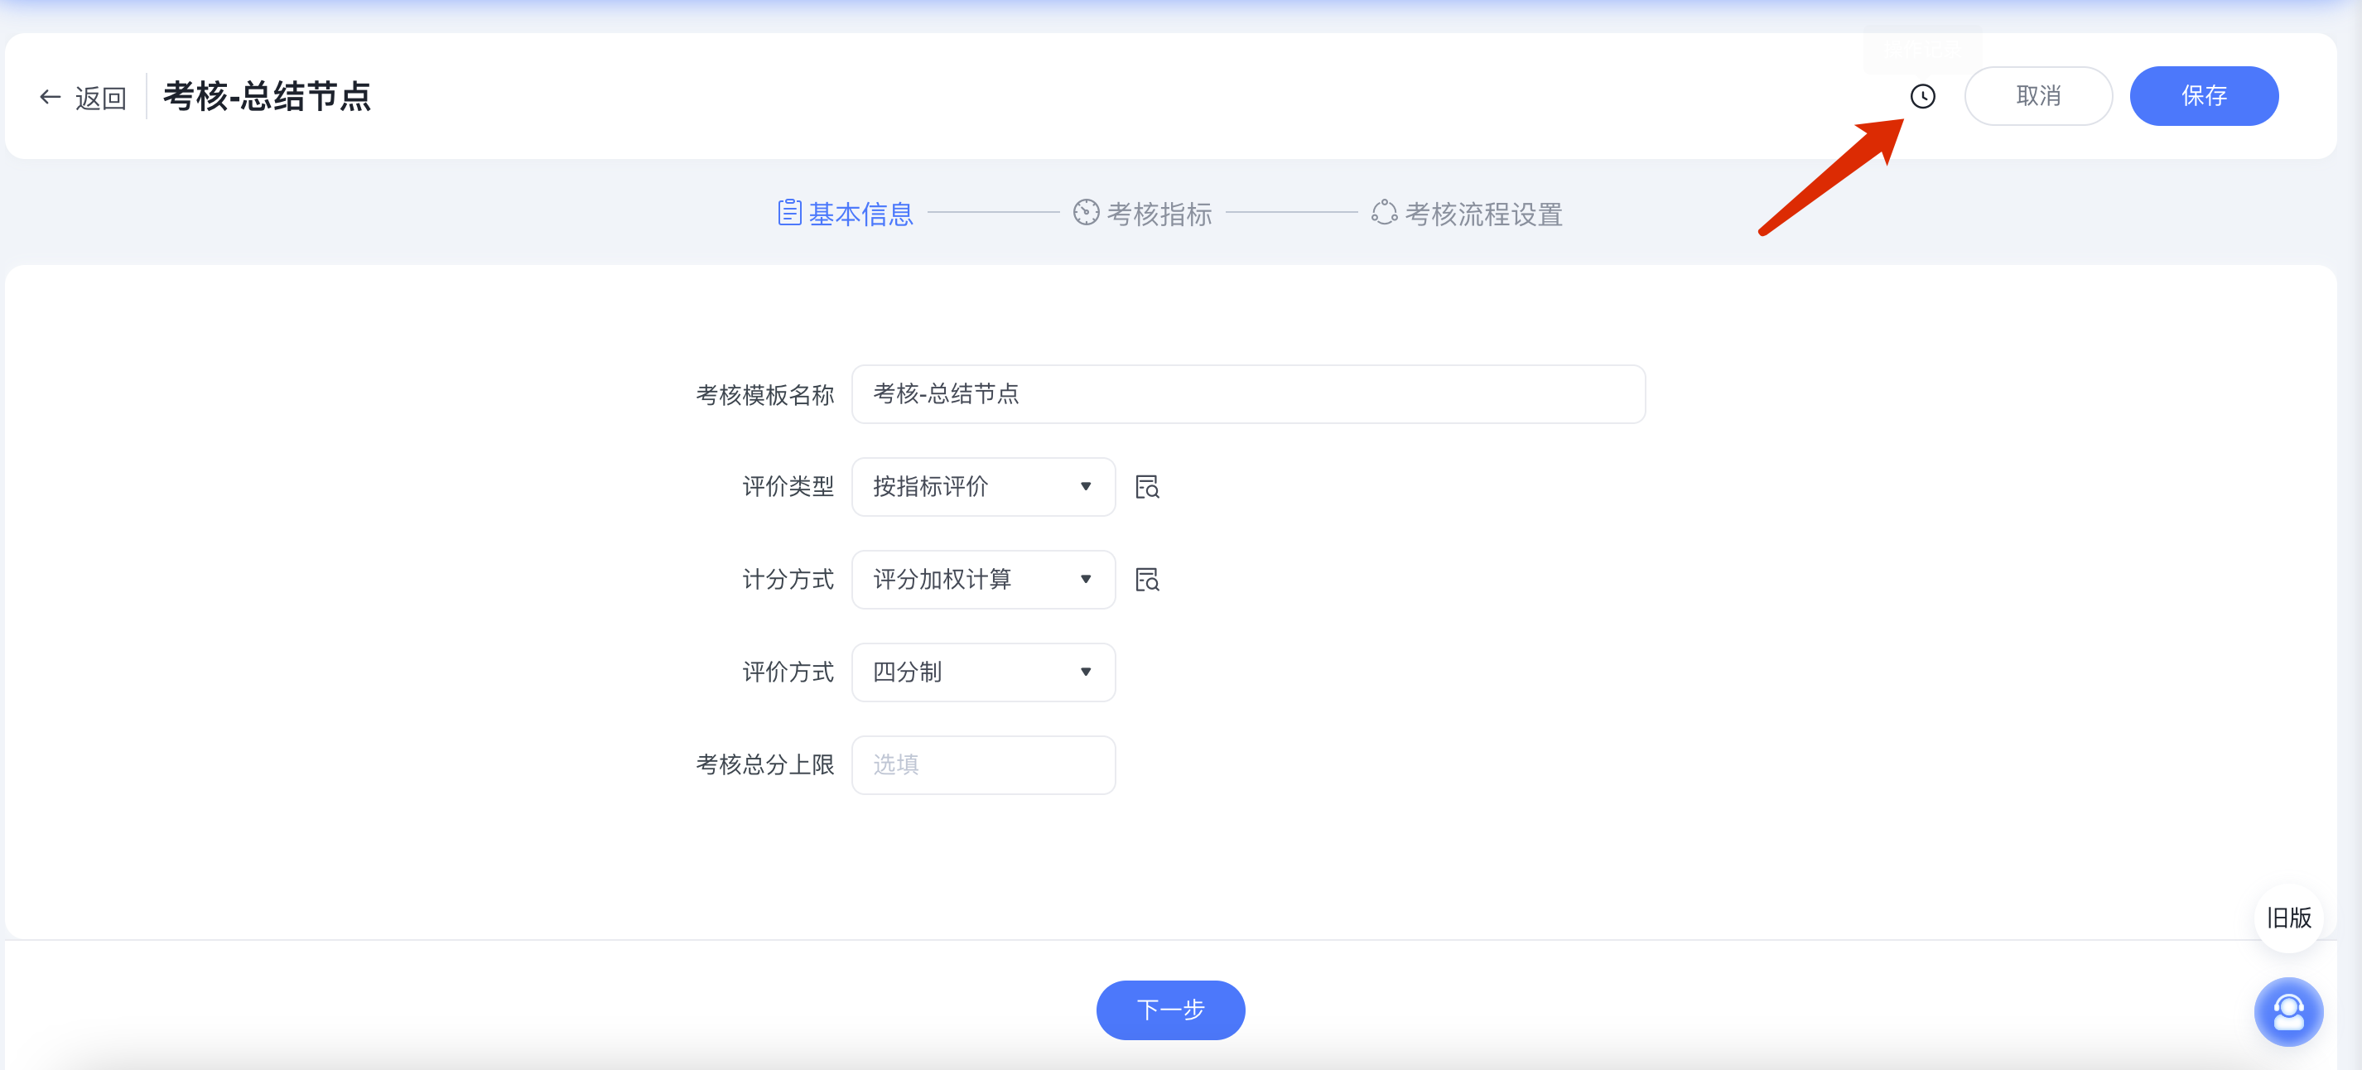Click the 下一步 button
2362x1070 pixels.
click(1170, 1010)
